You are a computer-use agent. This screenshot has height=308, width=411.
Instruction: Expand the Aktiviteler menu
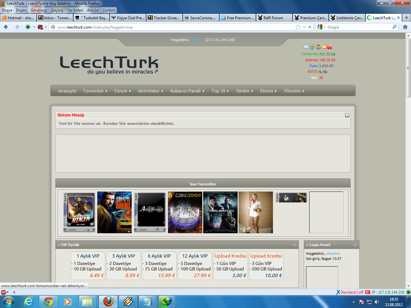click(x=151, y=91)
